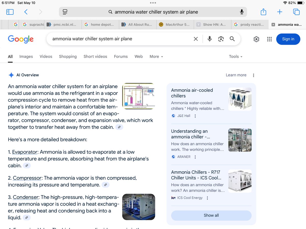The height and width of the screenshot is (229, 306).
Task: Click the Sign in button
Action: click(288, 39)
